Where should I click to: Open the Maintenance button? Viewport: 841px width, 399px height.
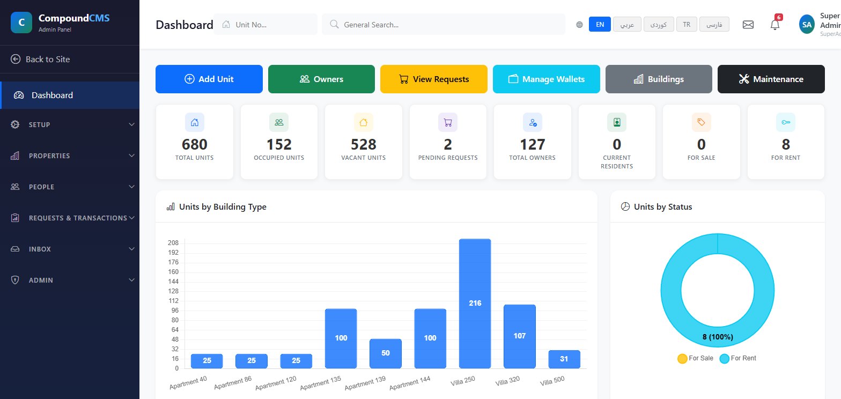[771, 79]
